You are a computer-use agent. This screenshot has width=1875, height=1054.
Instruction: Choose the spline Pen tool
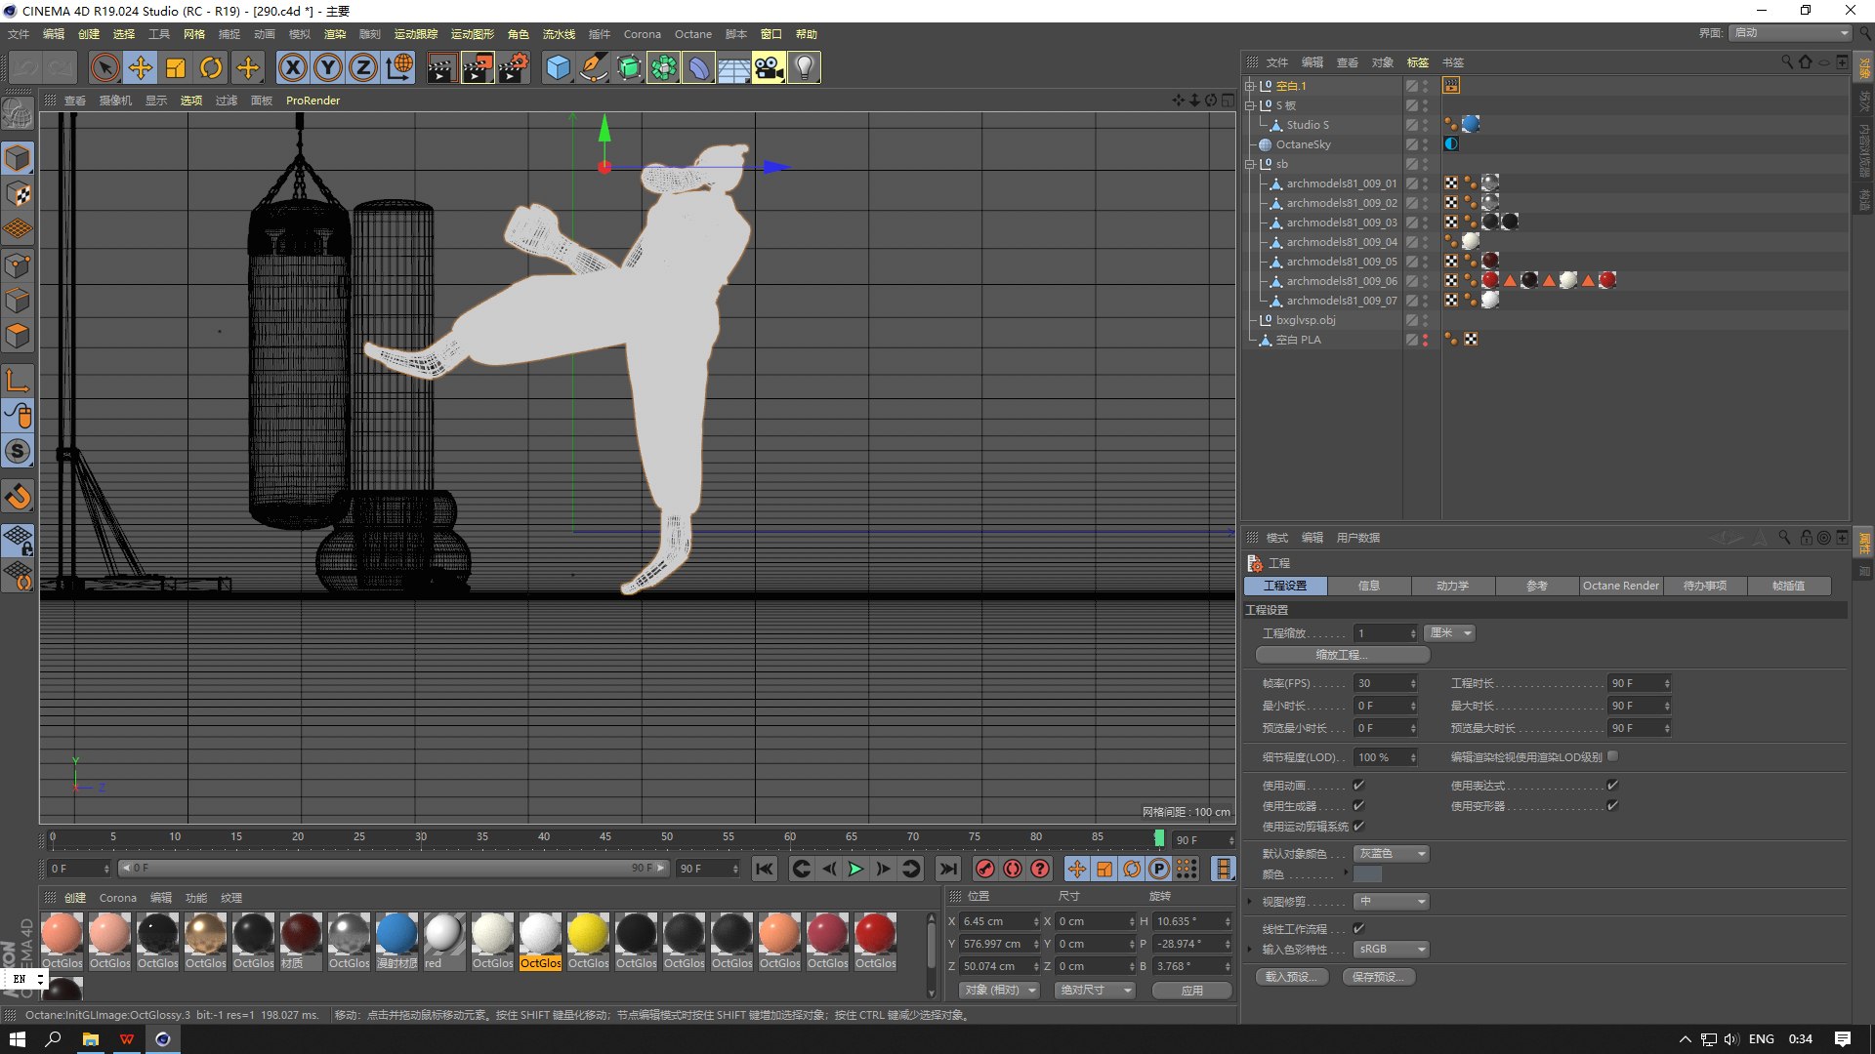click(x=593, y=68)
